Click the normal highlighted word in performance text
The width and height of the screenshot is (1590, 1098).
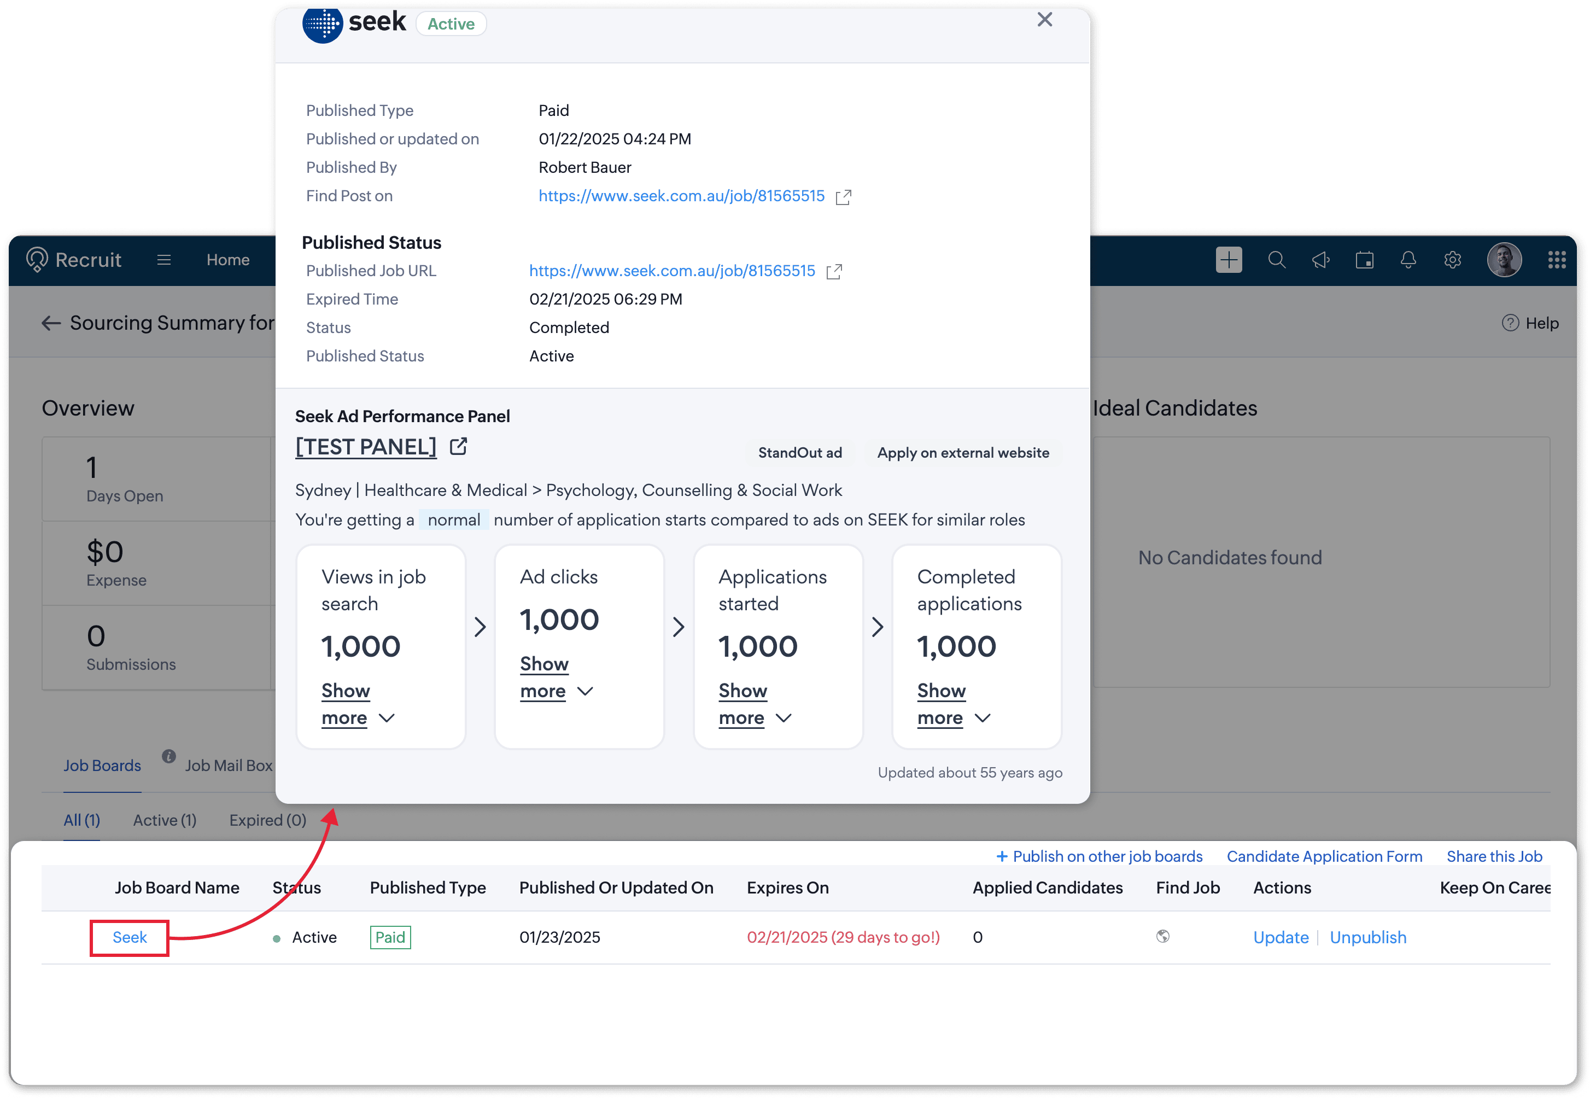click(x=454, y=520)
